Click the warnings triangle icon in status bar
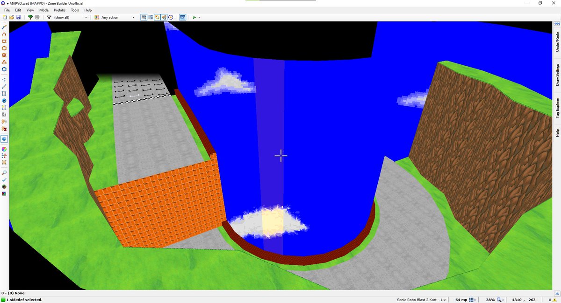This screenshot has width=561, height=303. (x=555, y=300)
